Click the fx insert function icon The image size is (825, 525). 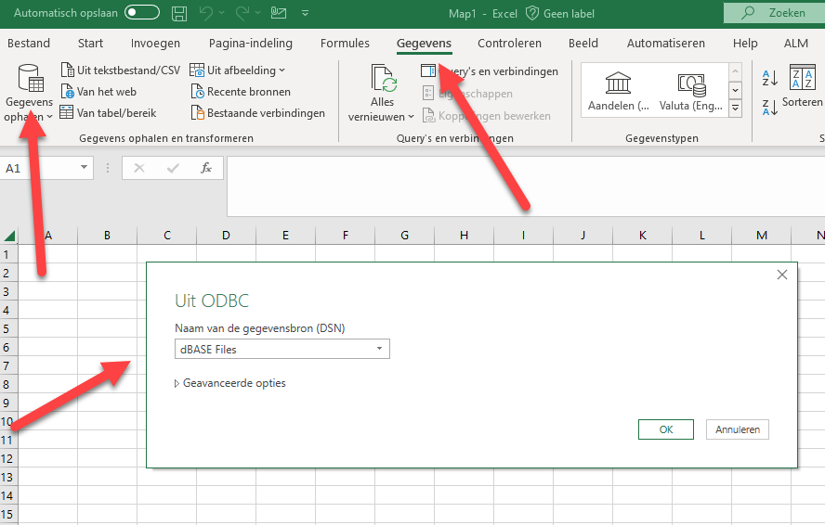205,168
